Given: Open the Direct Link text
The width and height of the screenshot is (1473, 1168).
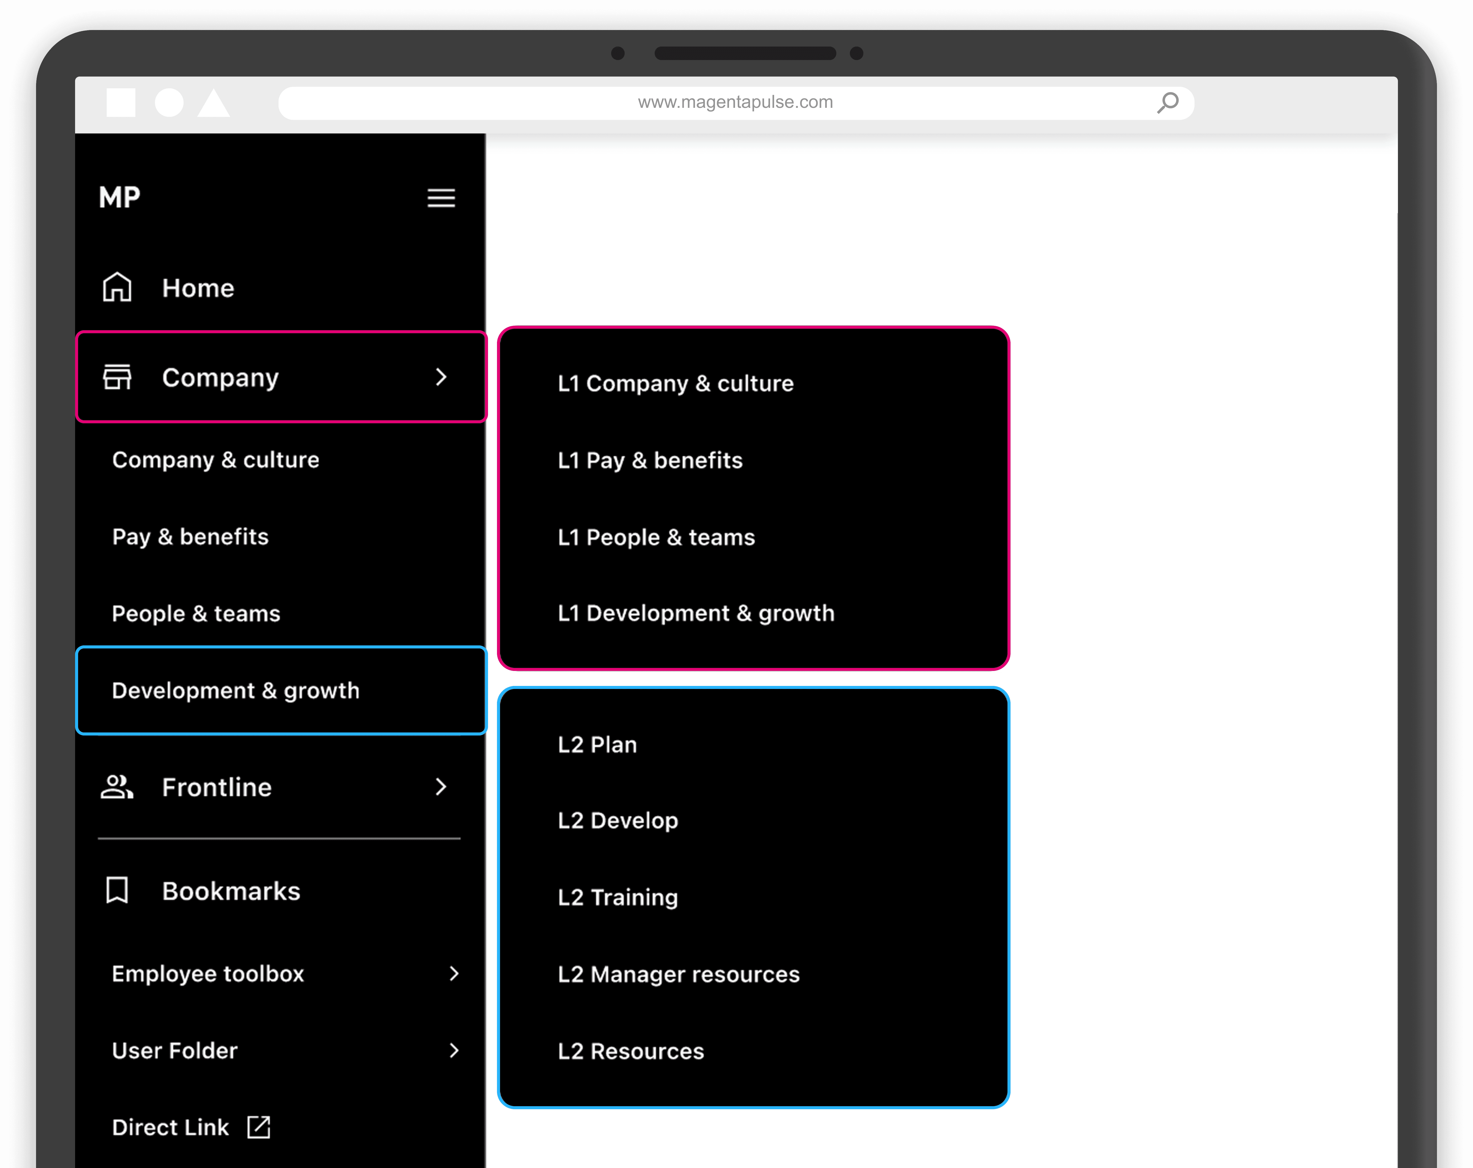Looking at the screenshot, I should [170, 1127].
